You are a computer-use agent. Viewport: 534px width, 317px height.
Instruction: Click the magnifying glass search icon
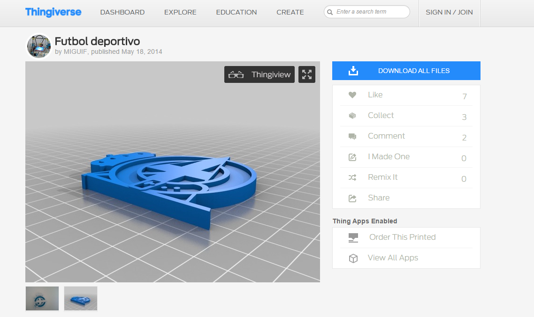[330, 12]
